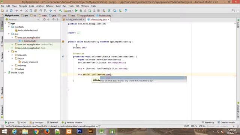Open the Gradle Console panel

tap(226, 123)
